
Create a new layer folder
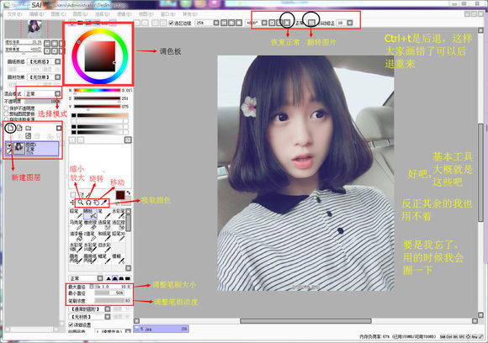(29, 128)
